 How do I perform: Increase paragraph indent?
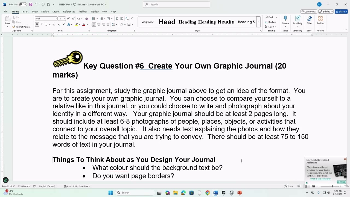pos(122,19)
